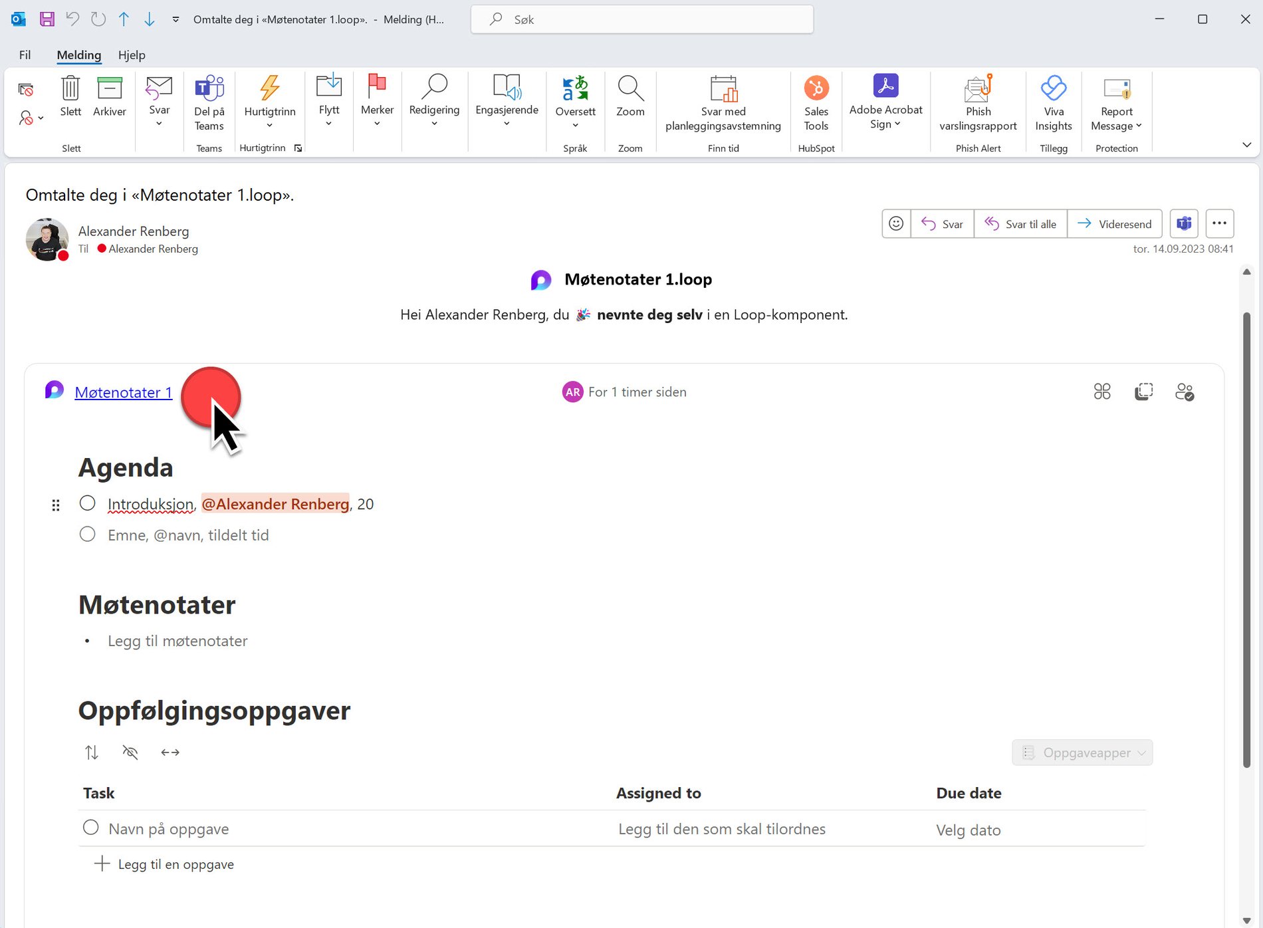Switch to the Hjelp tab
This screenshot has height=928, width=1263.
coord(131,55)
